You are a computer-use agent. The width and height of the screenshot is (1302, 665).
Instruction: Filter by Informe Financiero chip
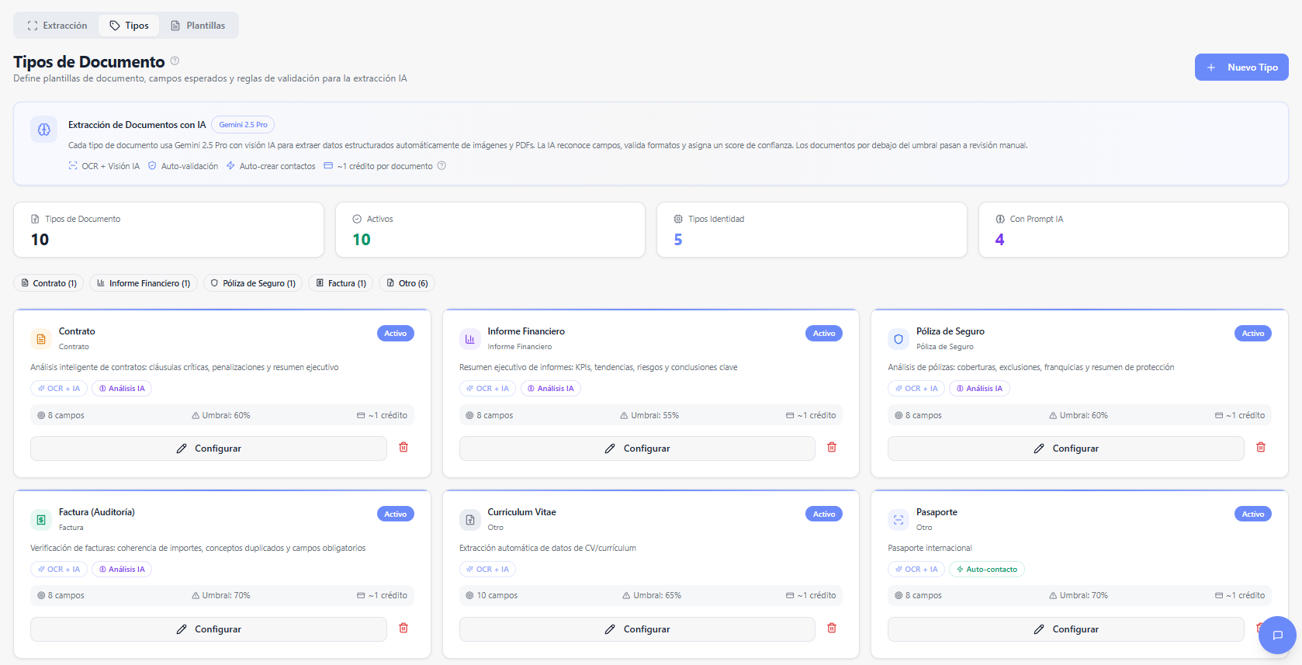tap(144, 283)
